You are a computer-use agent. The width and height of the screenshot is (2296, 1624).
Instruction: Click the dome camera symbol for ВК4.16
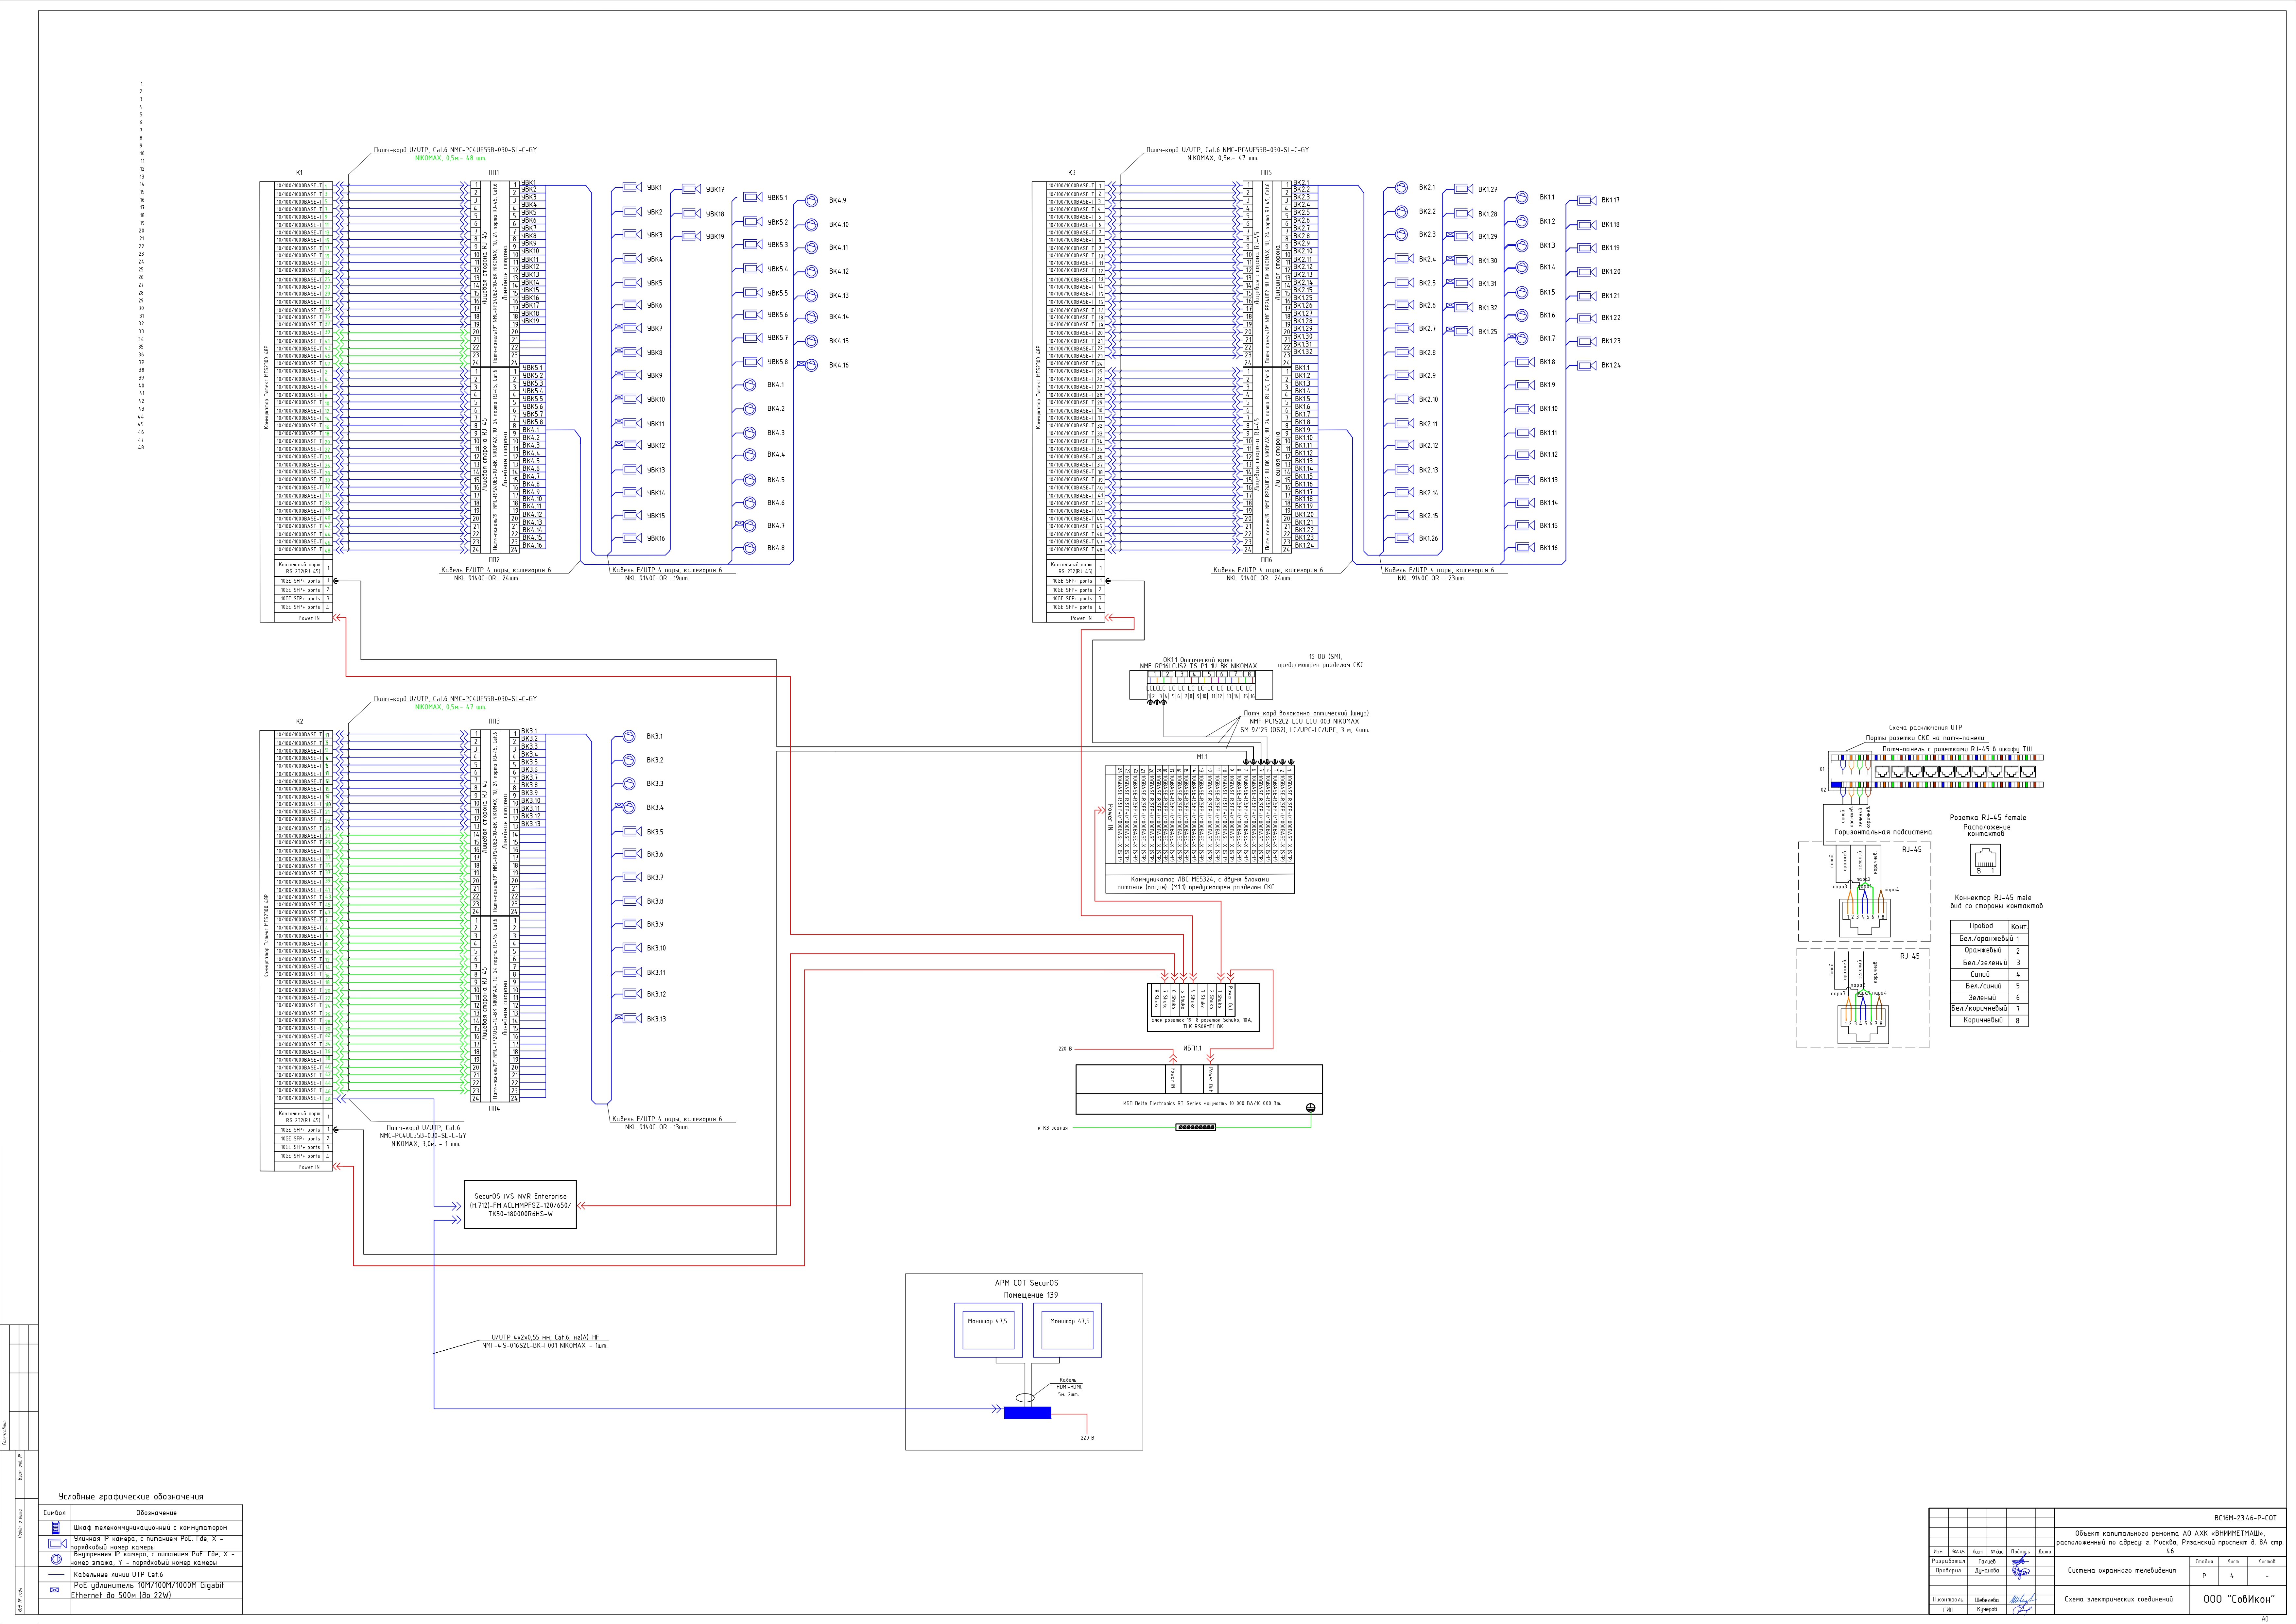coord(811,365)
